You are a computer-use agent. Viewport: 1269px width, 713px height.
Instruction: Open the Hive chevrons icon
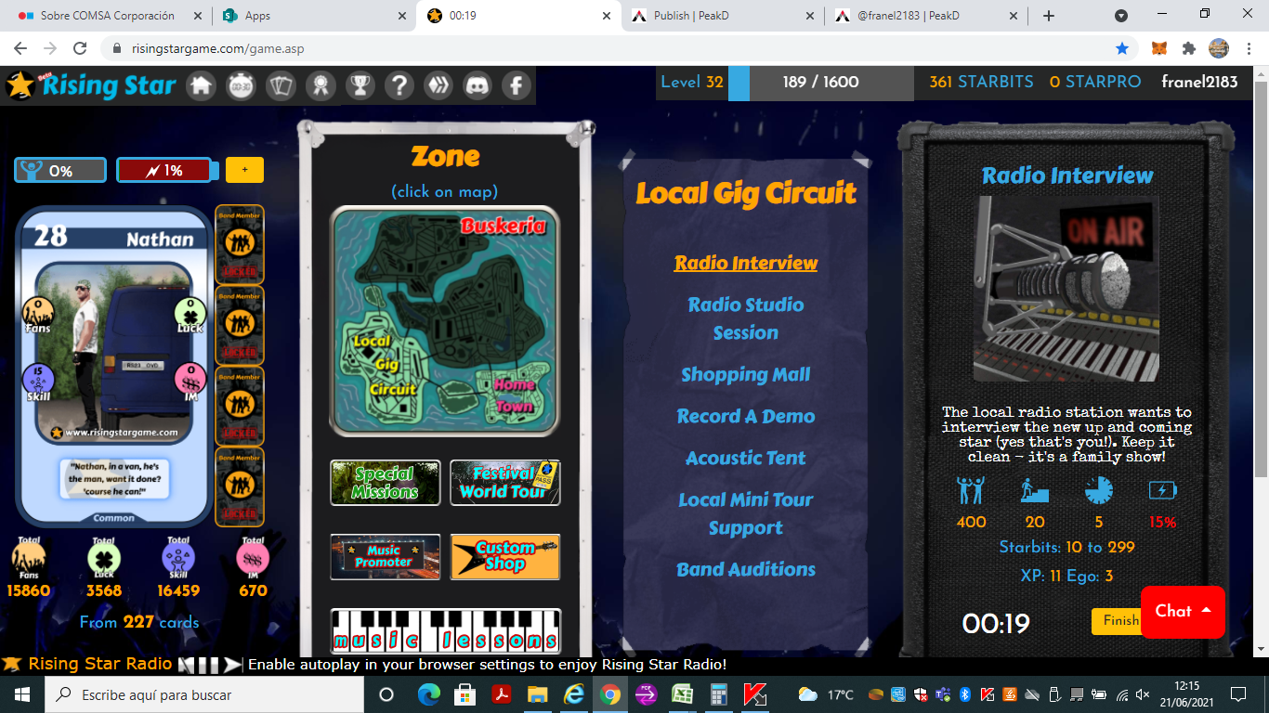438,85
